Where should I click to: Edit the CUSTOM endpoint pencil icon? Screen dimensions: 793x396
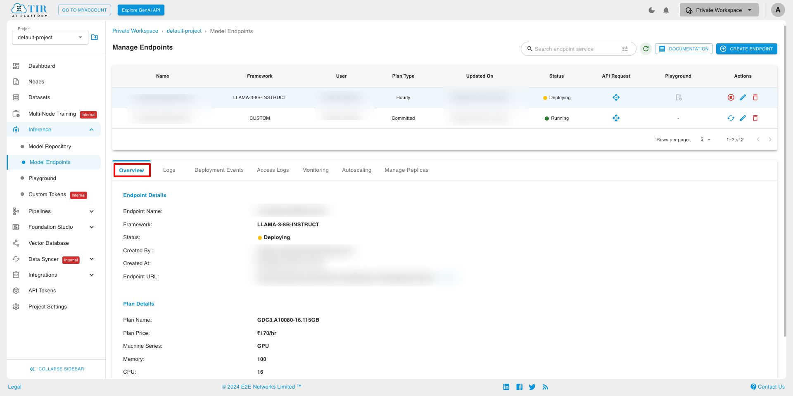(x=743, y=118)
